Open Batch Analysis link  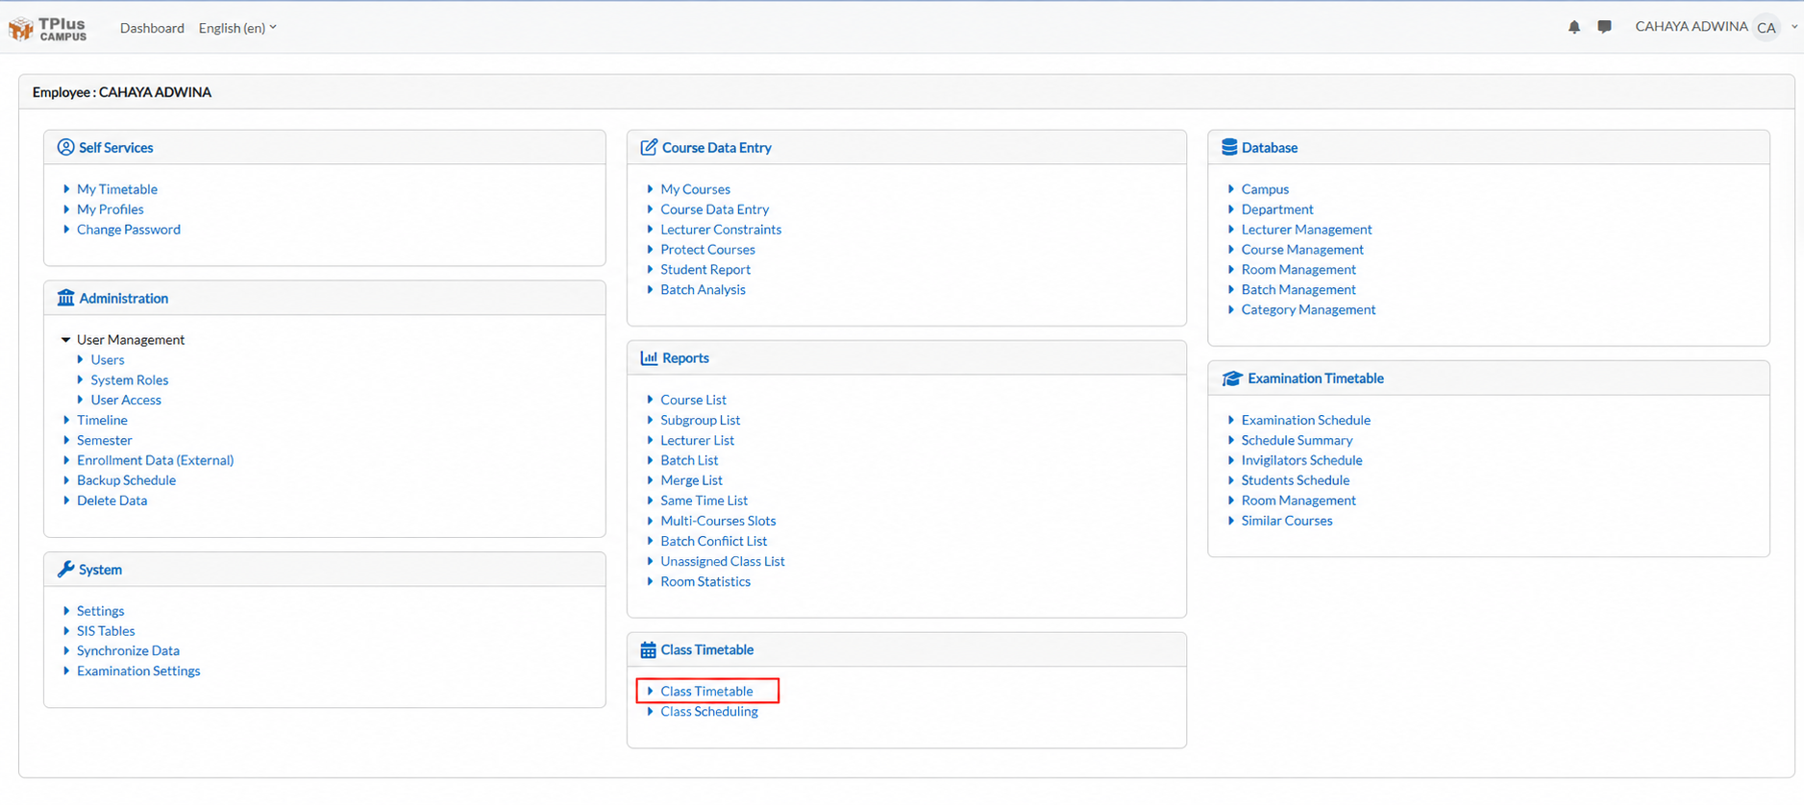tap(703, 289)
